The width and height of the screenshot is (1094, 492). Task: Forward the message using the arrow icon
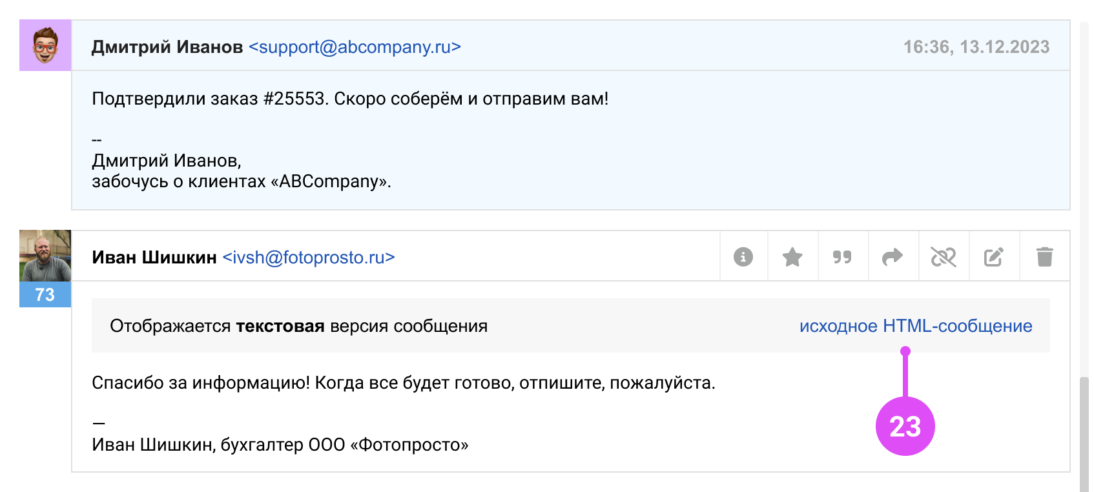tap(893, 257)
